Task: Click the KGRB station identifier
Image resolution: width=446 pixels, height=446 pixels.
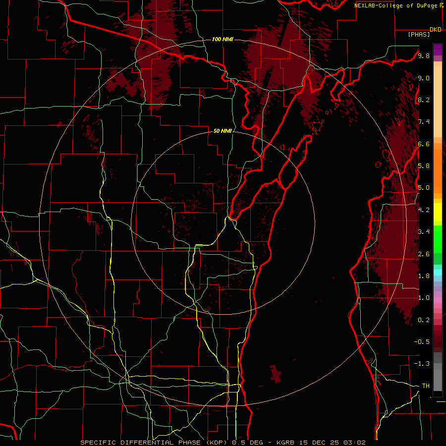Action: click(x=285, y=443)
